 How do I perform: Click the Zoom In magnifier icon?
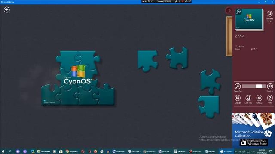[x=270, y=86]
